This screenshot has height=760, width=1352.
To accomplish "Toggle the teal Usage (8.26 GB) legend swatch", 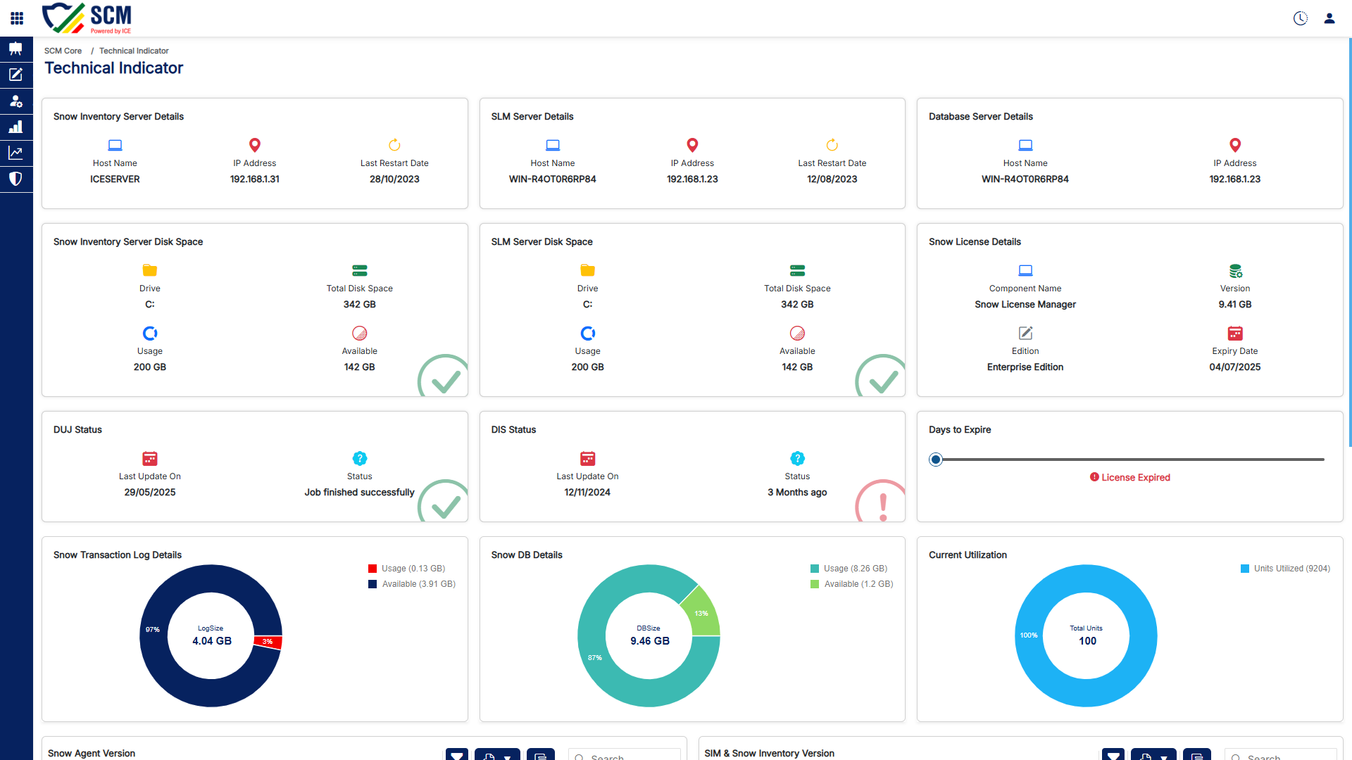I will [x=815, y=569].
